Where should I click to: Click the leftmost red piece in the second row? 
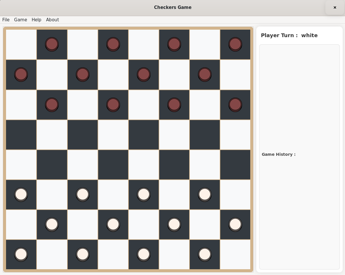tap(21, 74)
